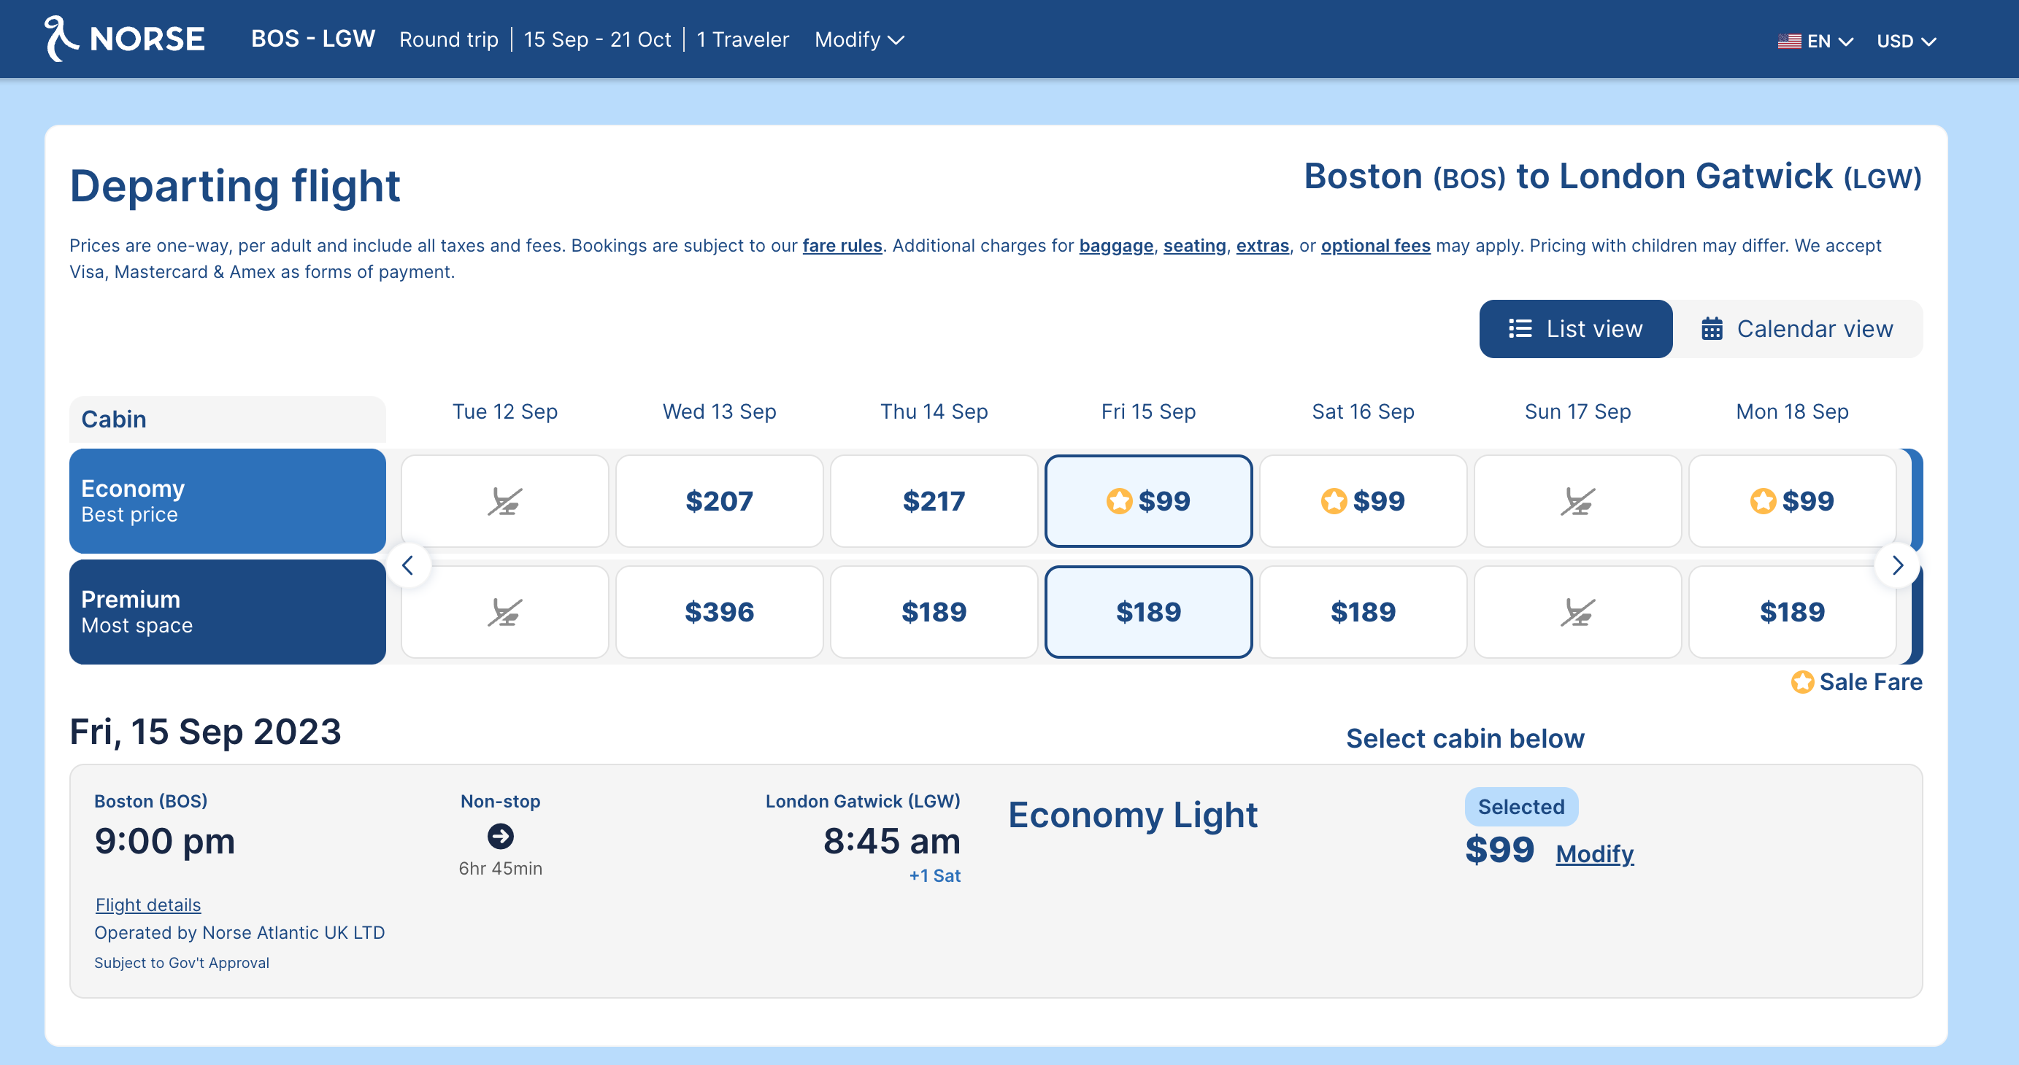The image size is (2019, 1065).
Task: Select Economy Best price cabin
Action: click(227, 499)
